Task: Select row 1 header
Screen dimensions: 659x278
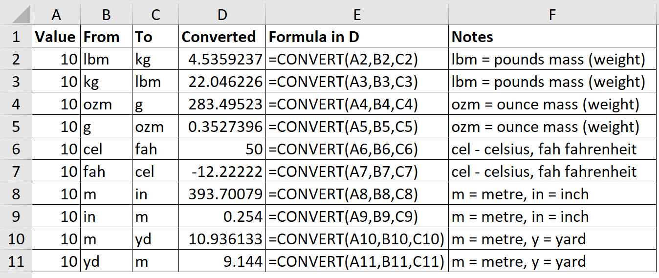Action: click(16, 37)
